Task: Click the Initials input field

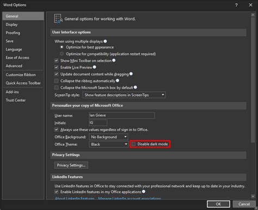Action: 98,123
